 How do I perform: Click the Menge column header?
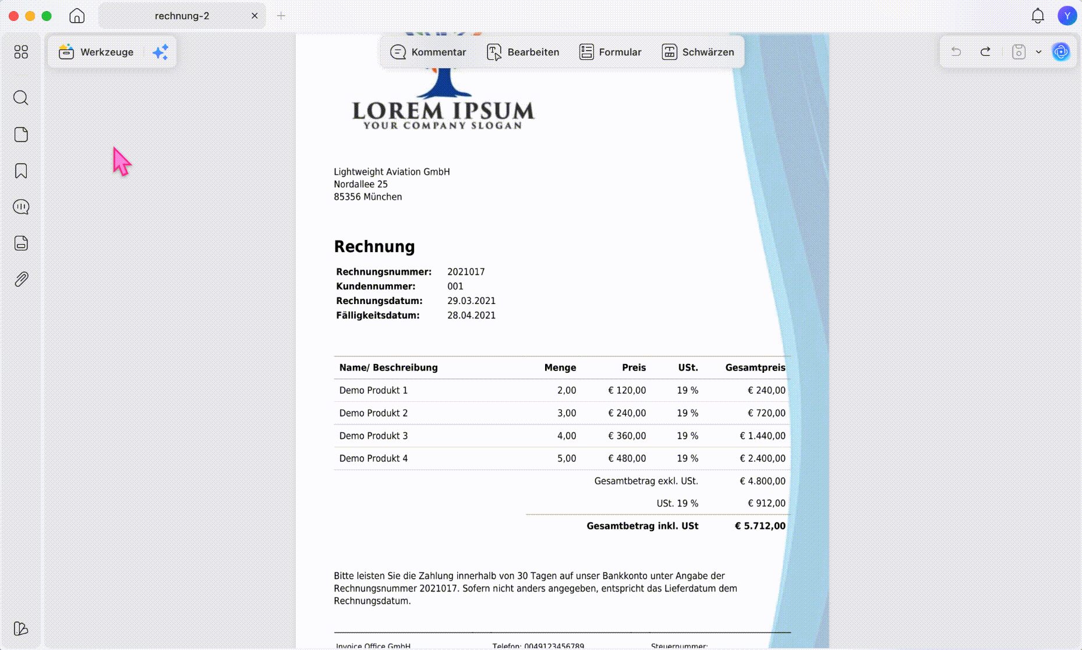560,368
